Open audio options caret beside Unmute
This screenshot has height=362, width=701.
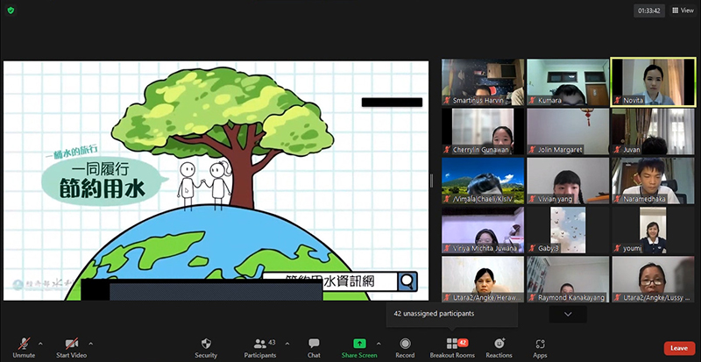(x=40, y=343)
